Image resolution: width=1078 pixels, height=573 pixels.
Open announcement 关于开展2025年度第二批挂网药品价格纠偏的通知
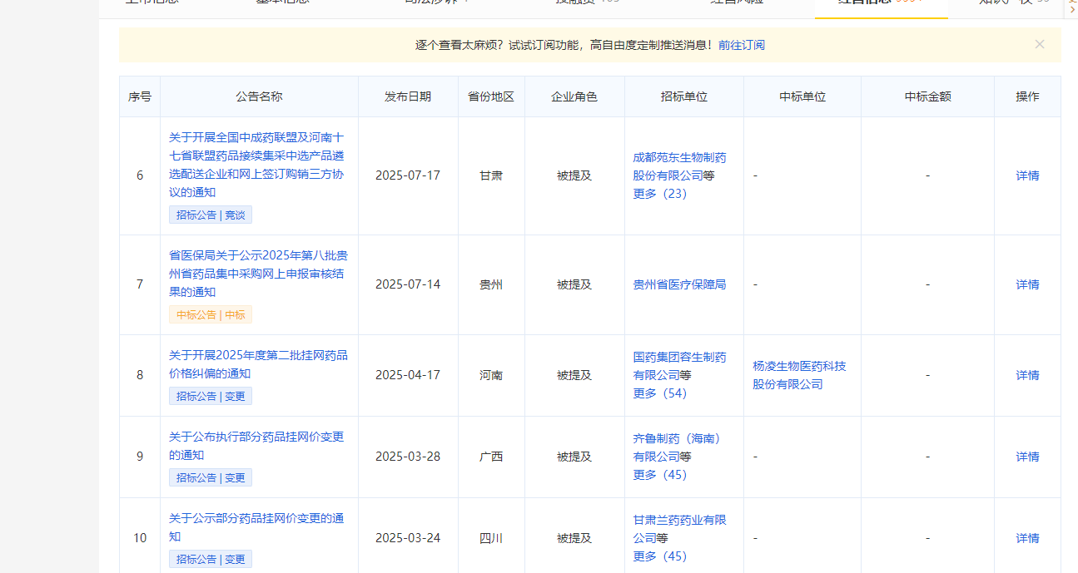(258, 364)
